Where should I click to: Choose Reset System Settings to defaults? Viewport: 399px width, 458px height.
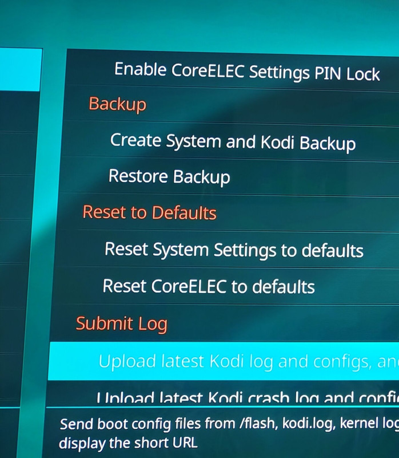pos(228,250)
